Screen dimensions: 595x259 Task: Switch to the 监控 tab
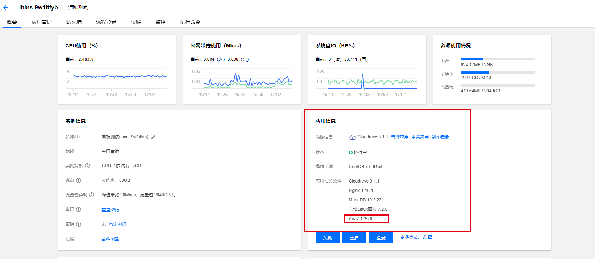tap(161, 22)
